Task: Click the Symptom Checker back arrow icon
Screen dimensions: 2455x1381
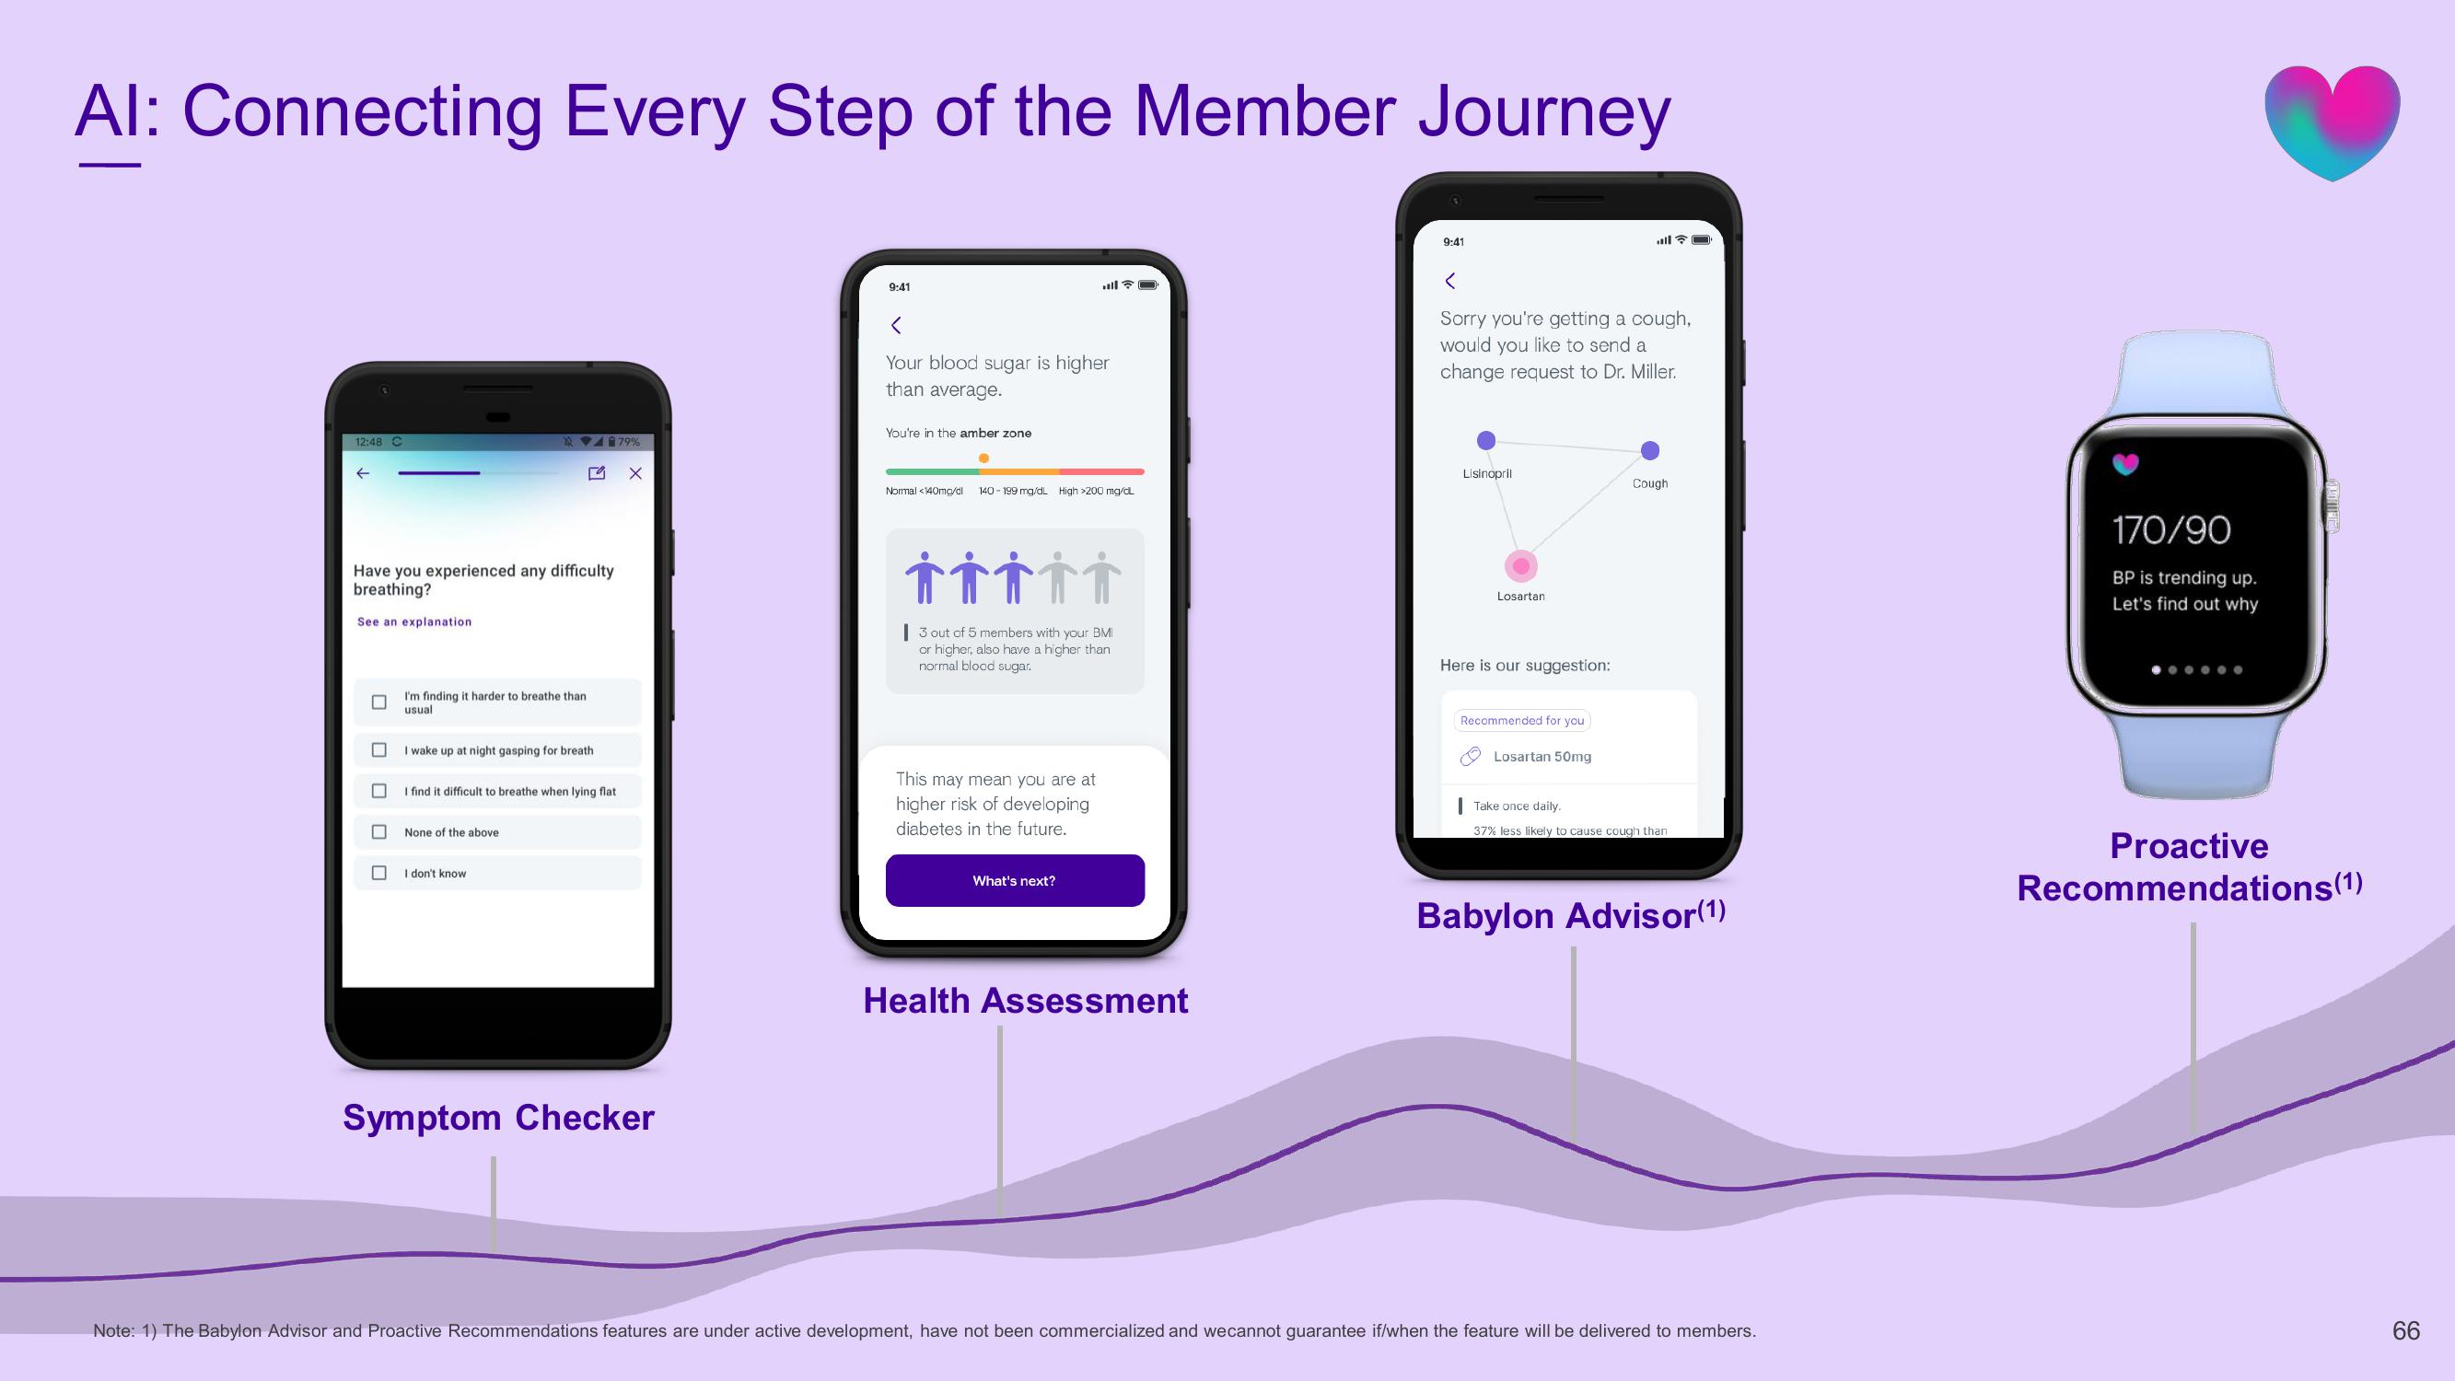Action: click(366, 472)
